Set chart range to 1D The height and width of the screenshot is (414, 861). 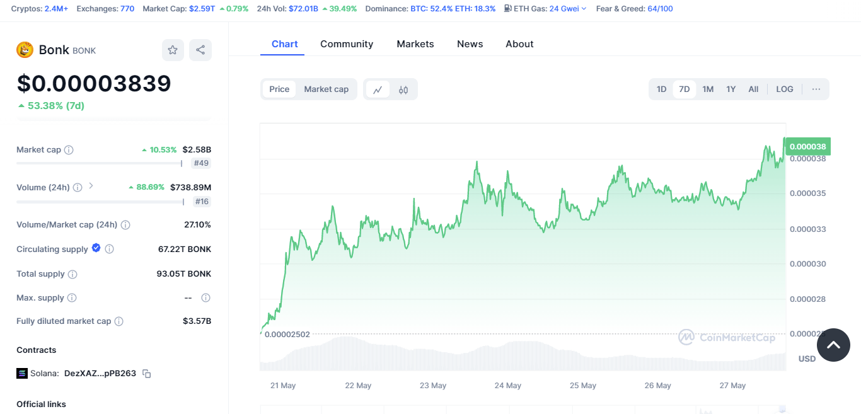coord(662,89)
